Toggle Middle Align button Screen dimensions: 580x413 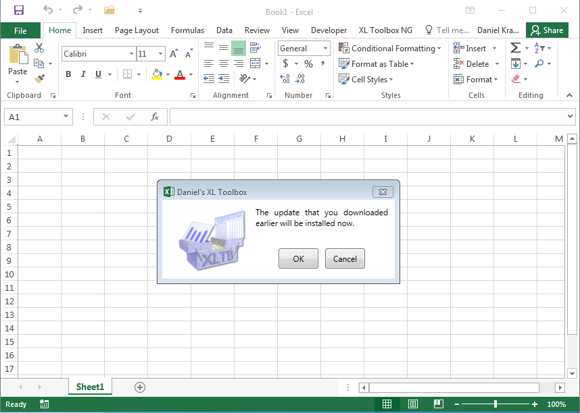tap(224, 48)
